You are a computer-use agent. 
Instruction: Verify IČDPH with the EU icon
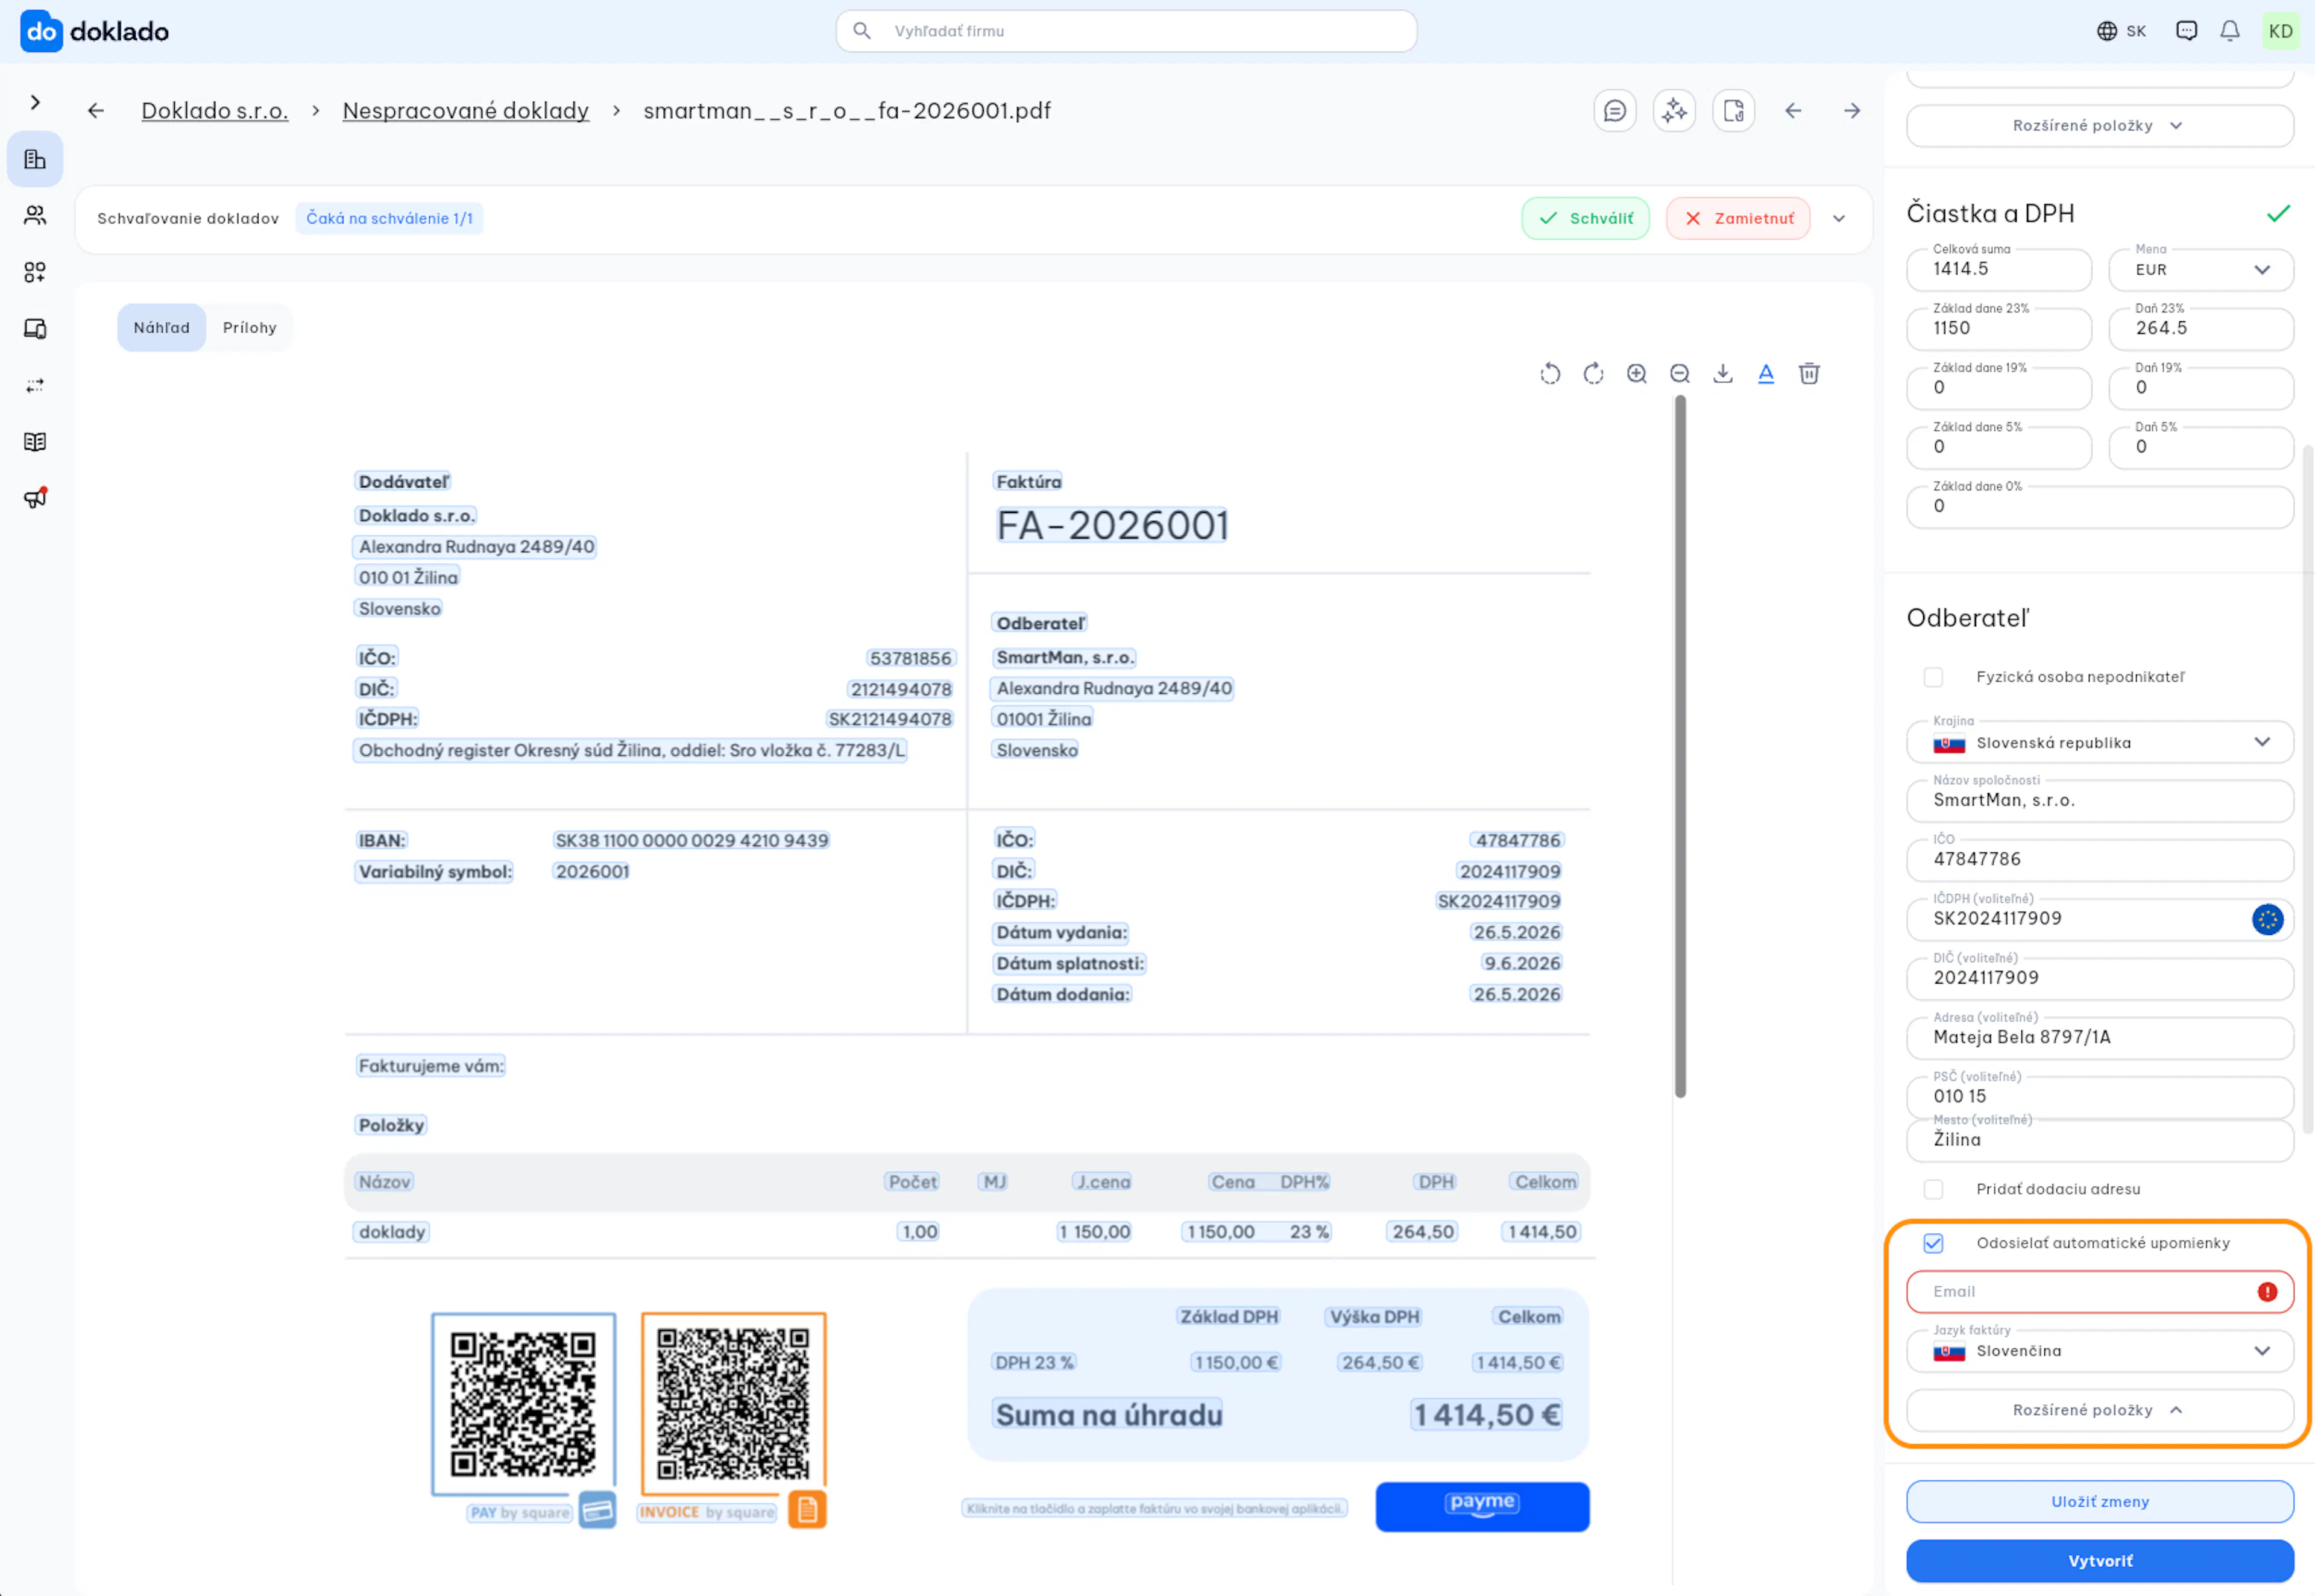point(2267,919)
